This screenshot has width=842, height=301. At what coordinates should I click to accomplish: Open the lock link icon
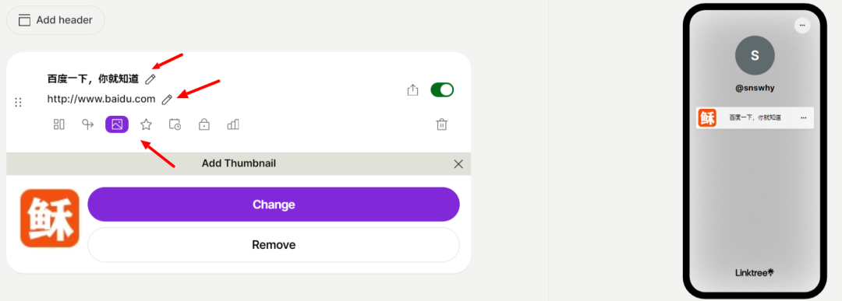point(204,124)
